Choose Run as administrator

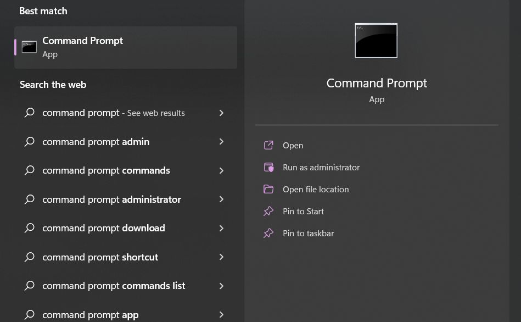point(321,168)
